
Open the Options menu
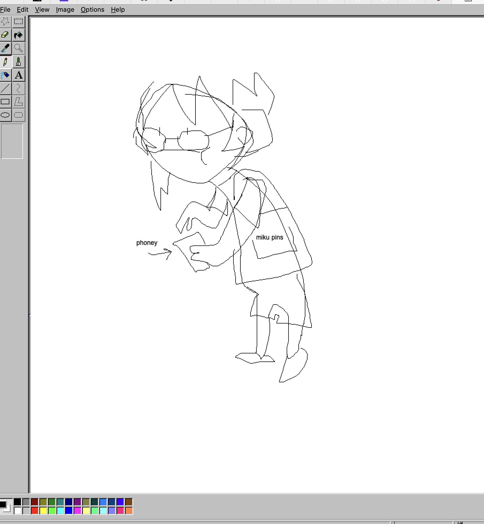click(x=93, y=10)
